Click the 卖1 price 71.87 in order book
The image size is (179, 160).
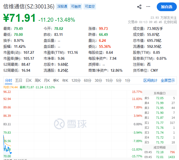tap(160, 118)
